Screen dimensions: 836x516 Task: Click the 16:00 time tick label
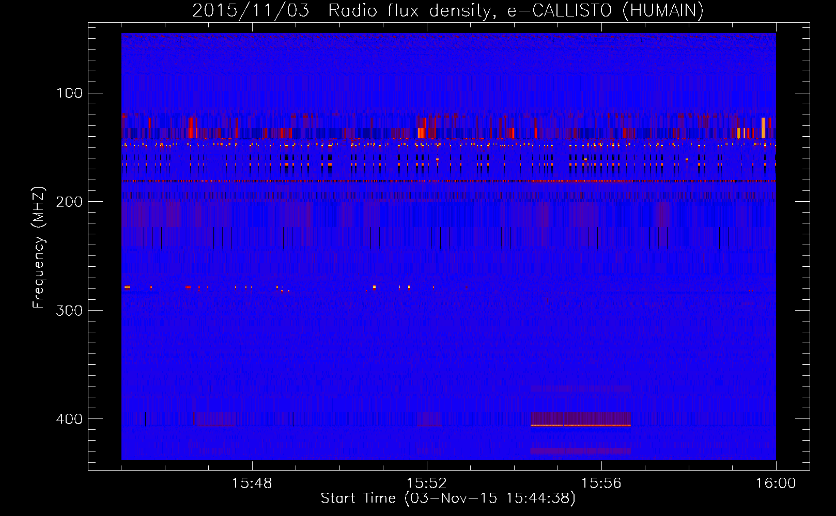pos(776,483)
